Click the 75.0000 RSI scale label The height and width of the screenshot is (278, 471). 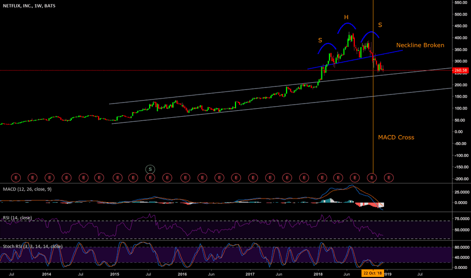pos(461,219)
